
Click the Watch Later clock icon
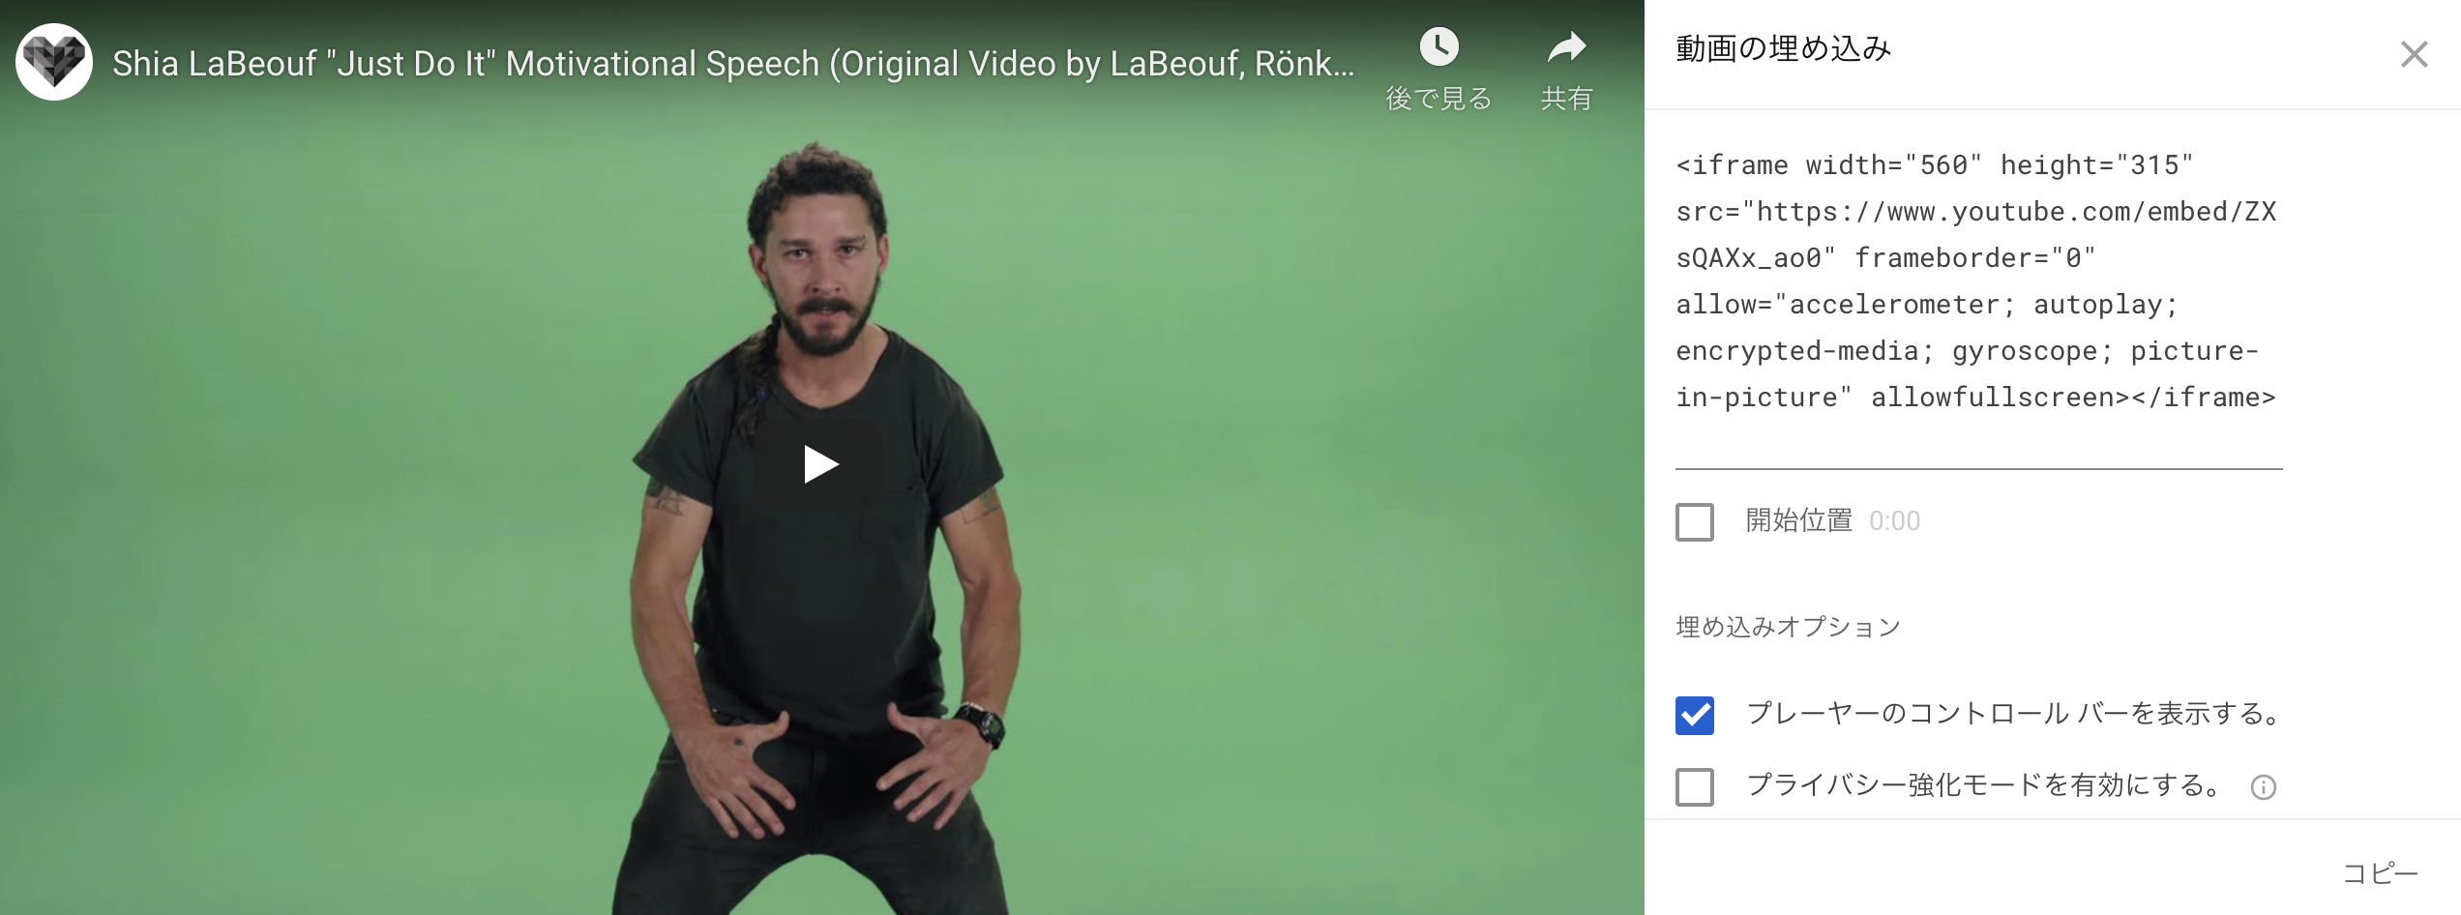pos(1438,46)
